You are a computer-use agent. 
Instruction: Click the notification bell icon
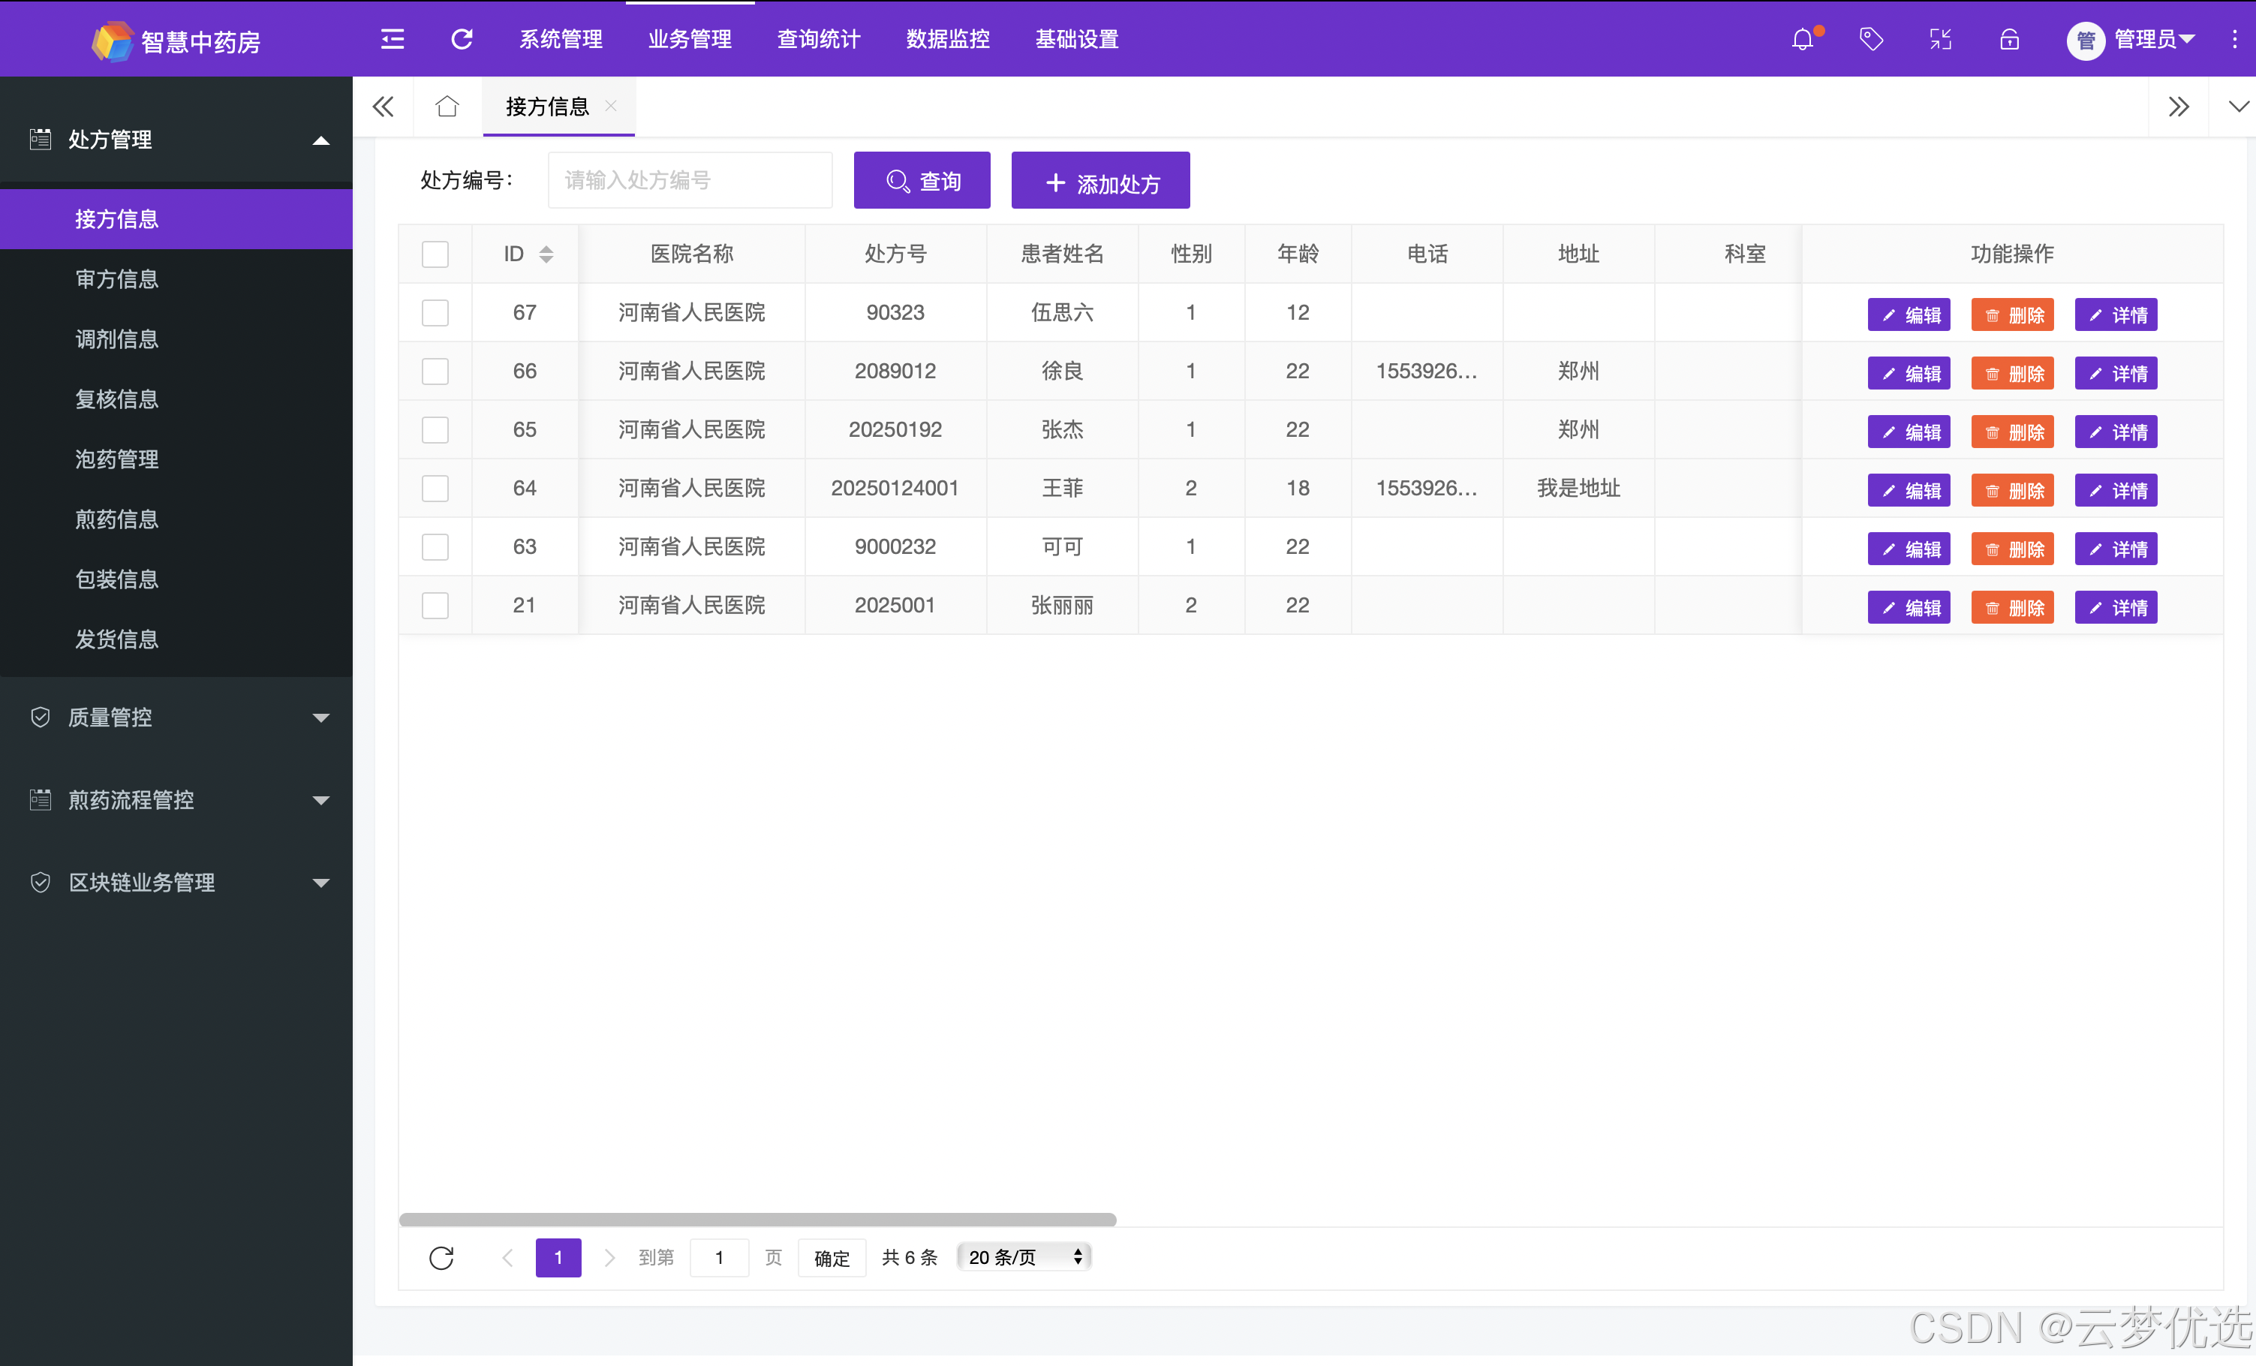pos(1802,39)
